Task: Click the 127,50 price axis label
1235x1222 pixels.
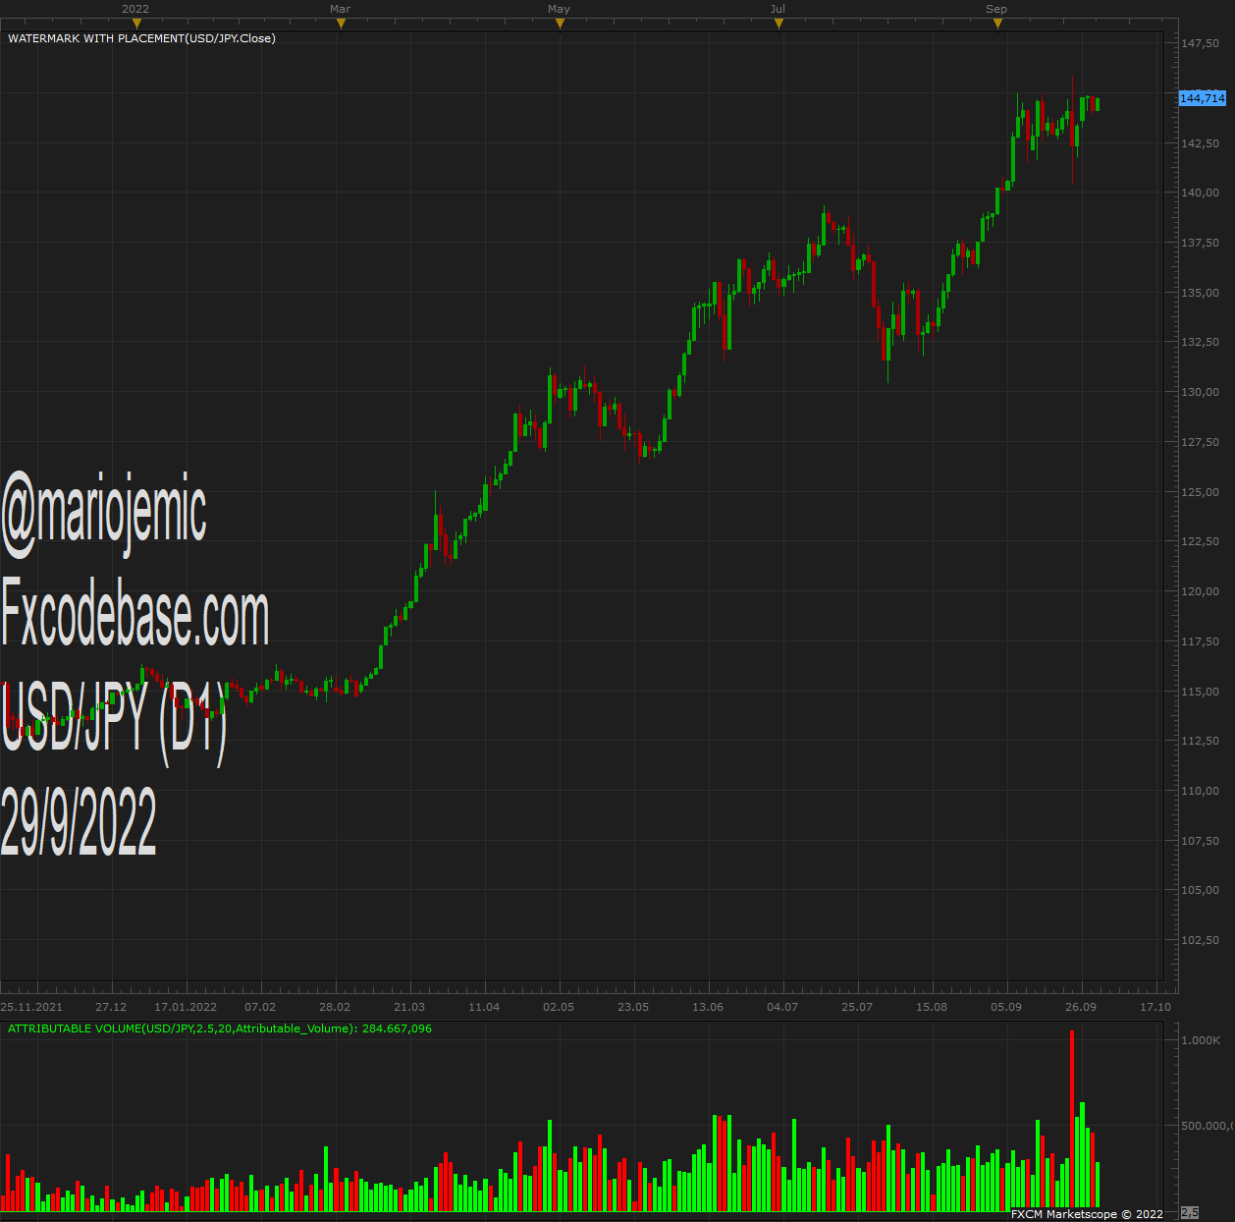Action: [1201, 442]
